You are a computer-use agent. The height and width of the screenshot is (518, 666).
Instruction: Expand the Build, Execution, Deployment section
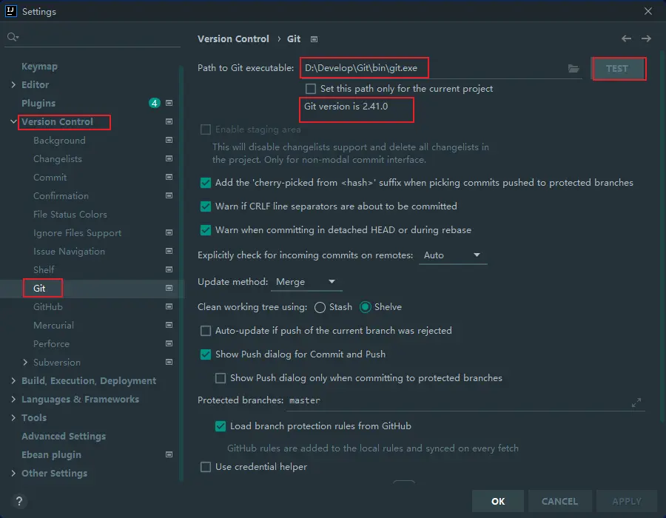tap(13, 381)
